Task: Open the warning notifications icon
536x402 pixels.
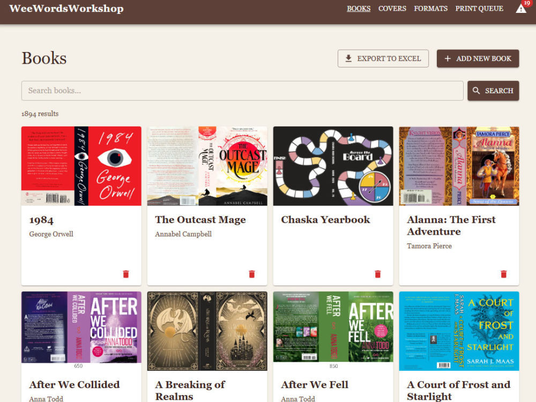Action: (520, 9)
